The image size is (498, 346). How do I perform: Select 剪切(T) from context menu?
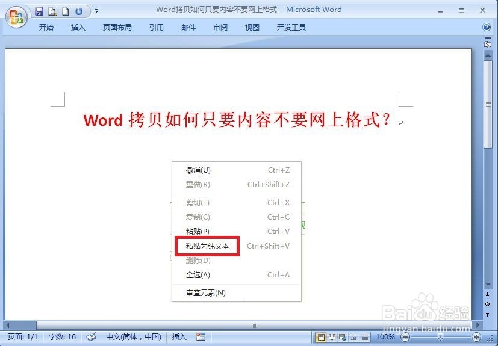click(237, 203)
